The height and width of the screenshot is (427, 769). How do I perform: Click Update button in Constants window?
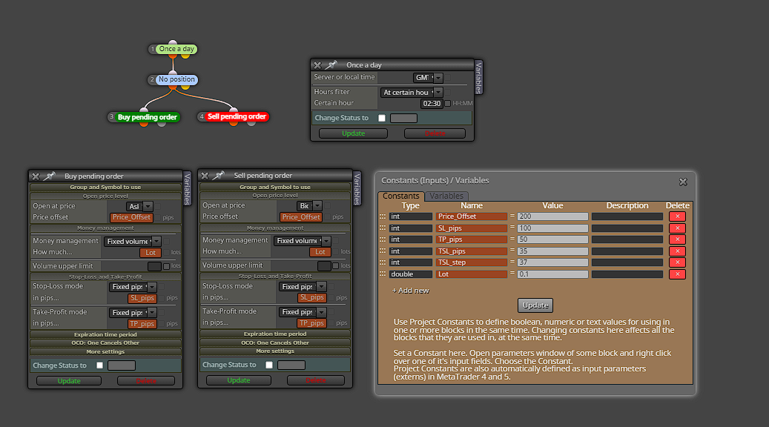tap(535, 305)
